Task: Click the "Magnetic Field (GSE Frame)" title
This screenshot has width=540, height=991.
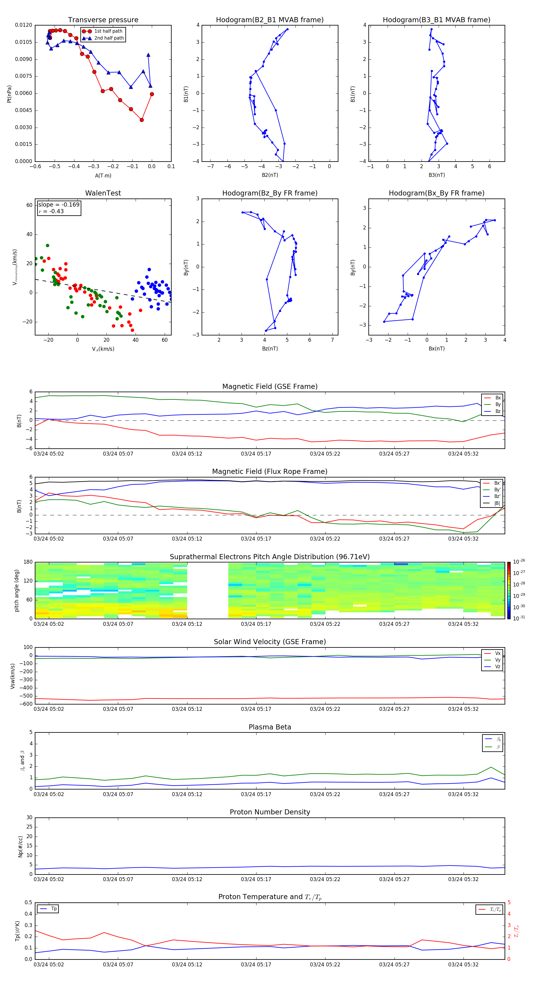Action: point(270,386)
